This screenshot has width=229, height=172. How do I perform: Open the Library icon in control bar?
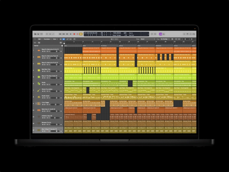[x=35, y=34]
